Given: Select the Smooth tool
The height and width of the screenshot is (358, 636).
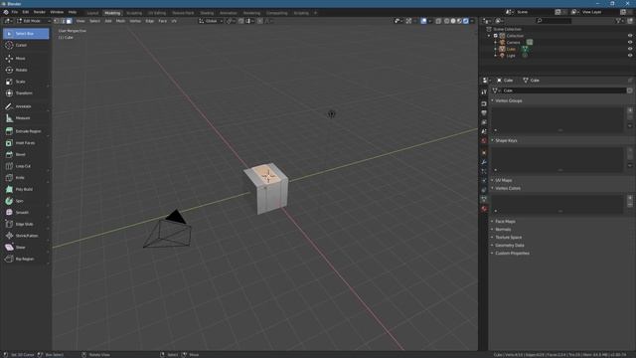Looking at the screenshot, I should (26, 213).
